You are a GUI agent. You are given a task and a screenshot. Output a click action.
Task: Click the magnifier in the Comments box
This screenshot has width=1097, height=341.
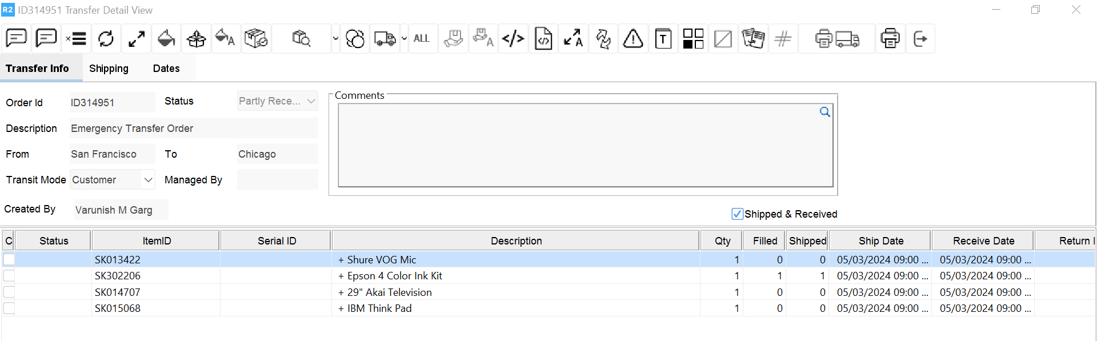[824, 112]
